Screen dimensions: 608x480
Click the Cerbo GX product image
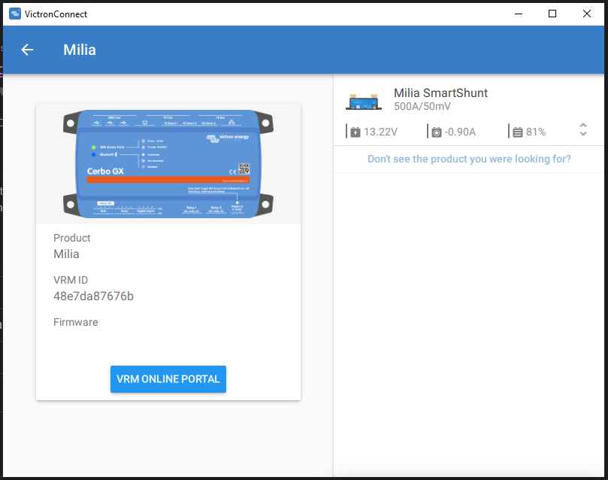point(168,164)
